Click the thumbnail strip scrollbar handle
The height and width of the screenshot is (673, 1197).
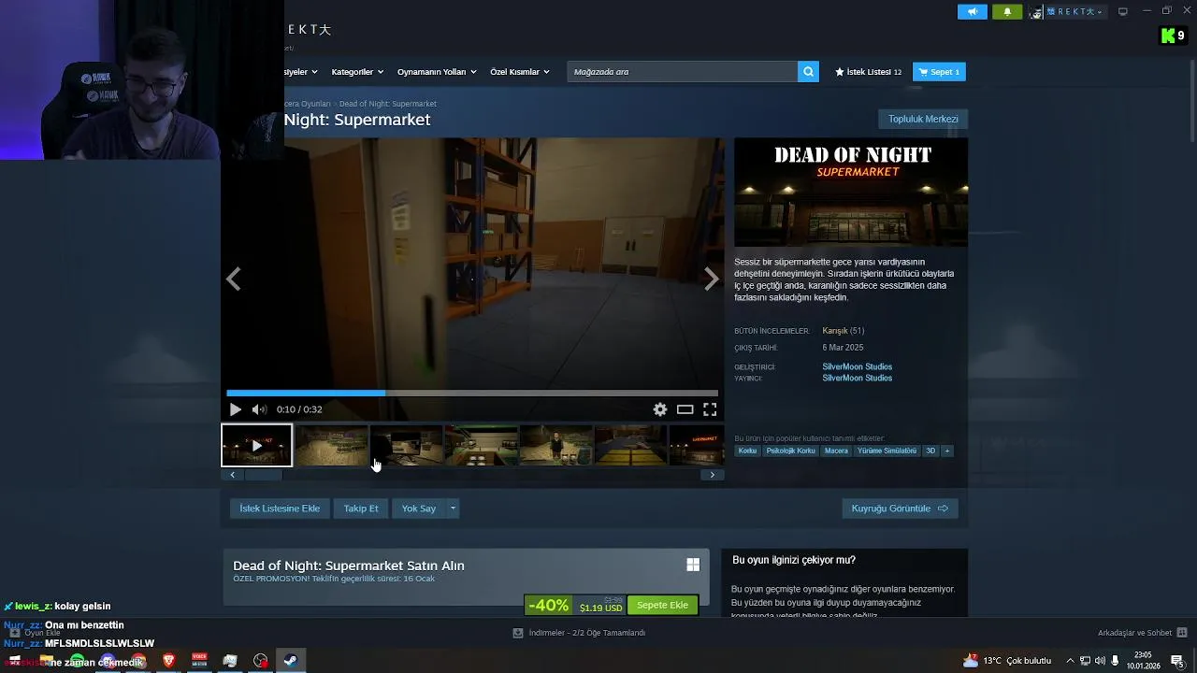coord(263,475)
